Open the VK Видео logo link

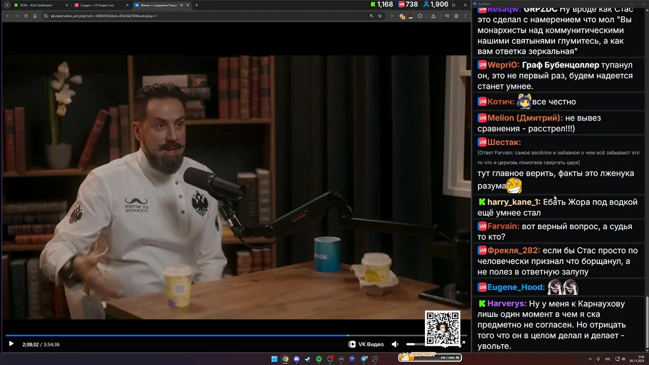(x=367, y=344)
